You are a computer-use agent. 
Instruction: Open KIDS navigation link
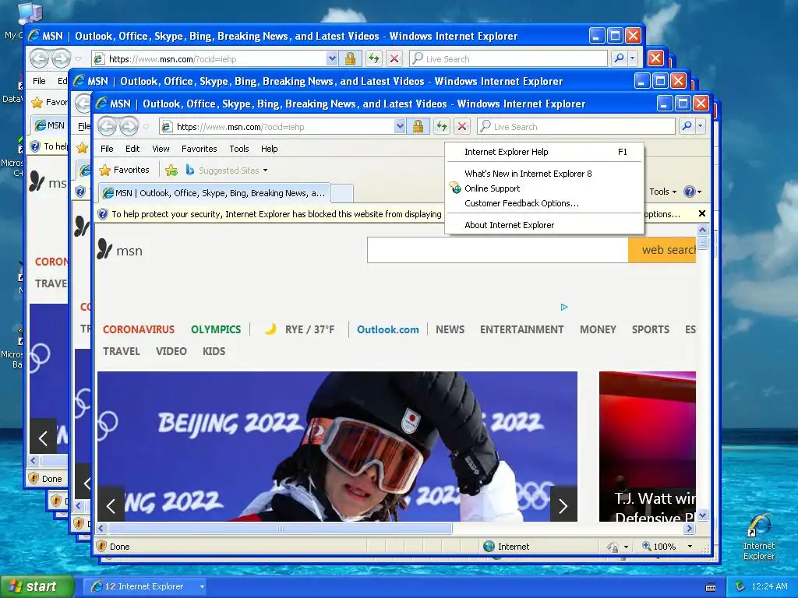coord(214,351)
